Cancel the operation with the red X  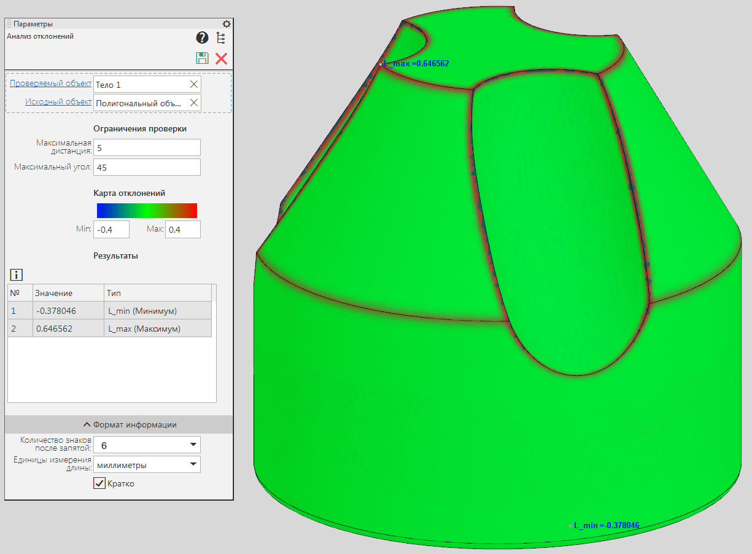222,58
